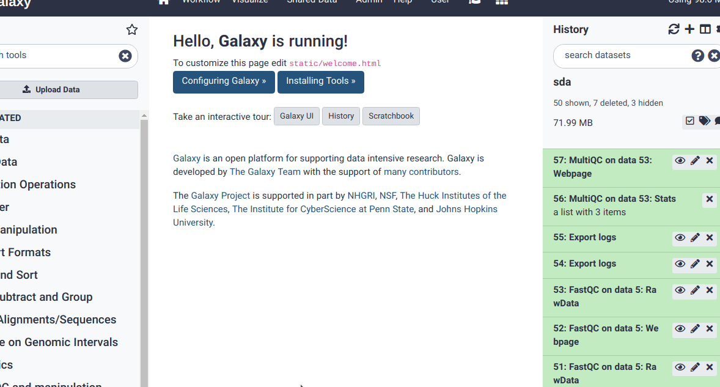Rename the history titled sda

point(562,82)
